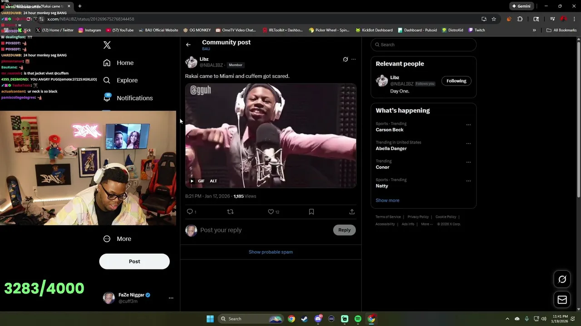Open the X logo home link

click(x=107, y=45)
